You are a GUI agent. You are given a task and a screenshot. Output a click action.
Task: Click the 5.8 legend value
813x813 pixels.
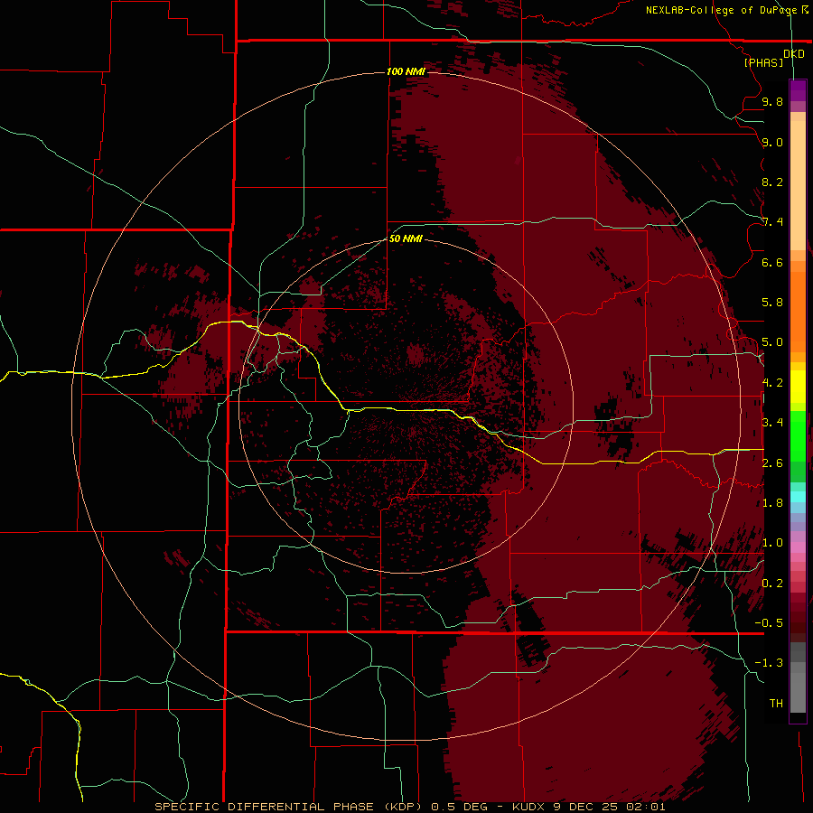pyautogui.click(x=772, y=303)
